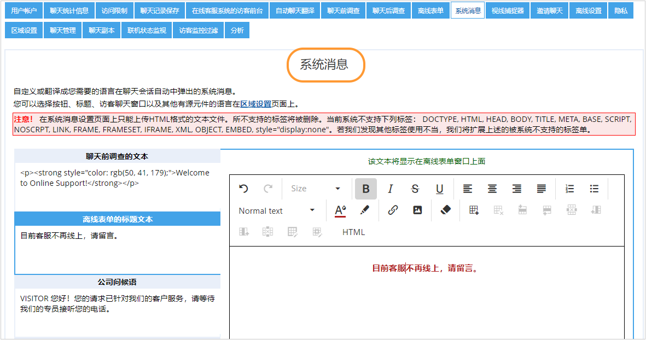Open 邀请聊天 tab
The height and width of the screenshot is (340, 646).
[x=550, y=11]
